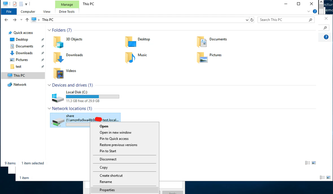Open the Computer ribbon tab
Viewport: 333px width, 194px height.
tap(28, 12)
